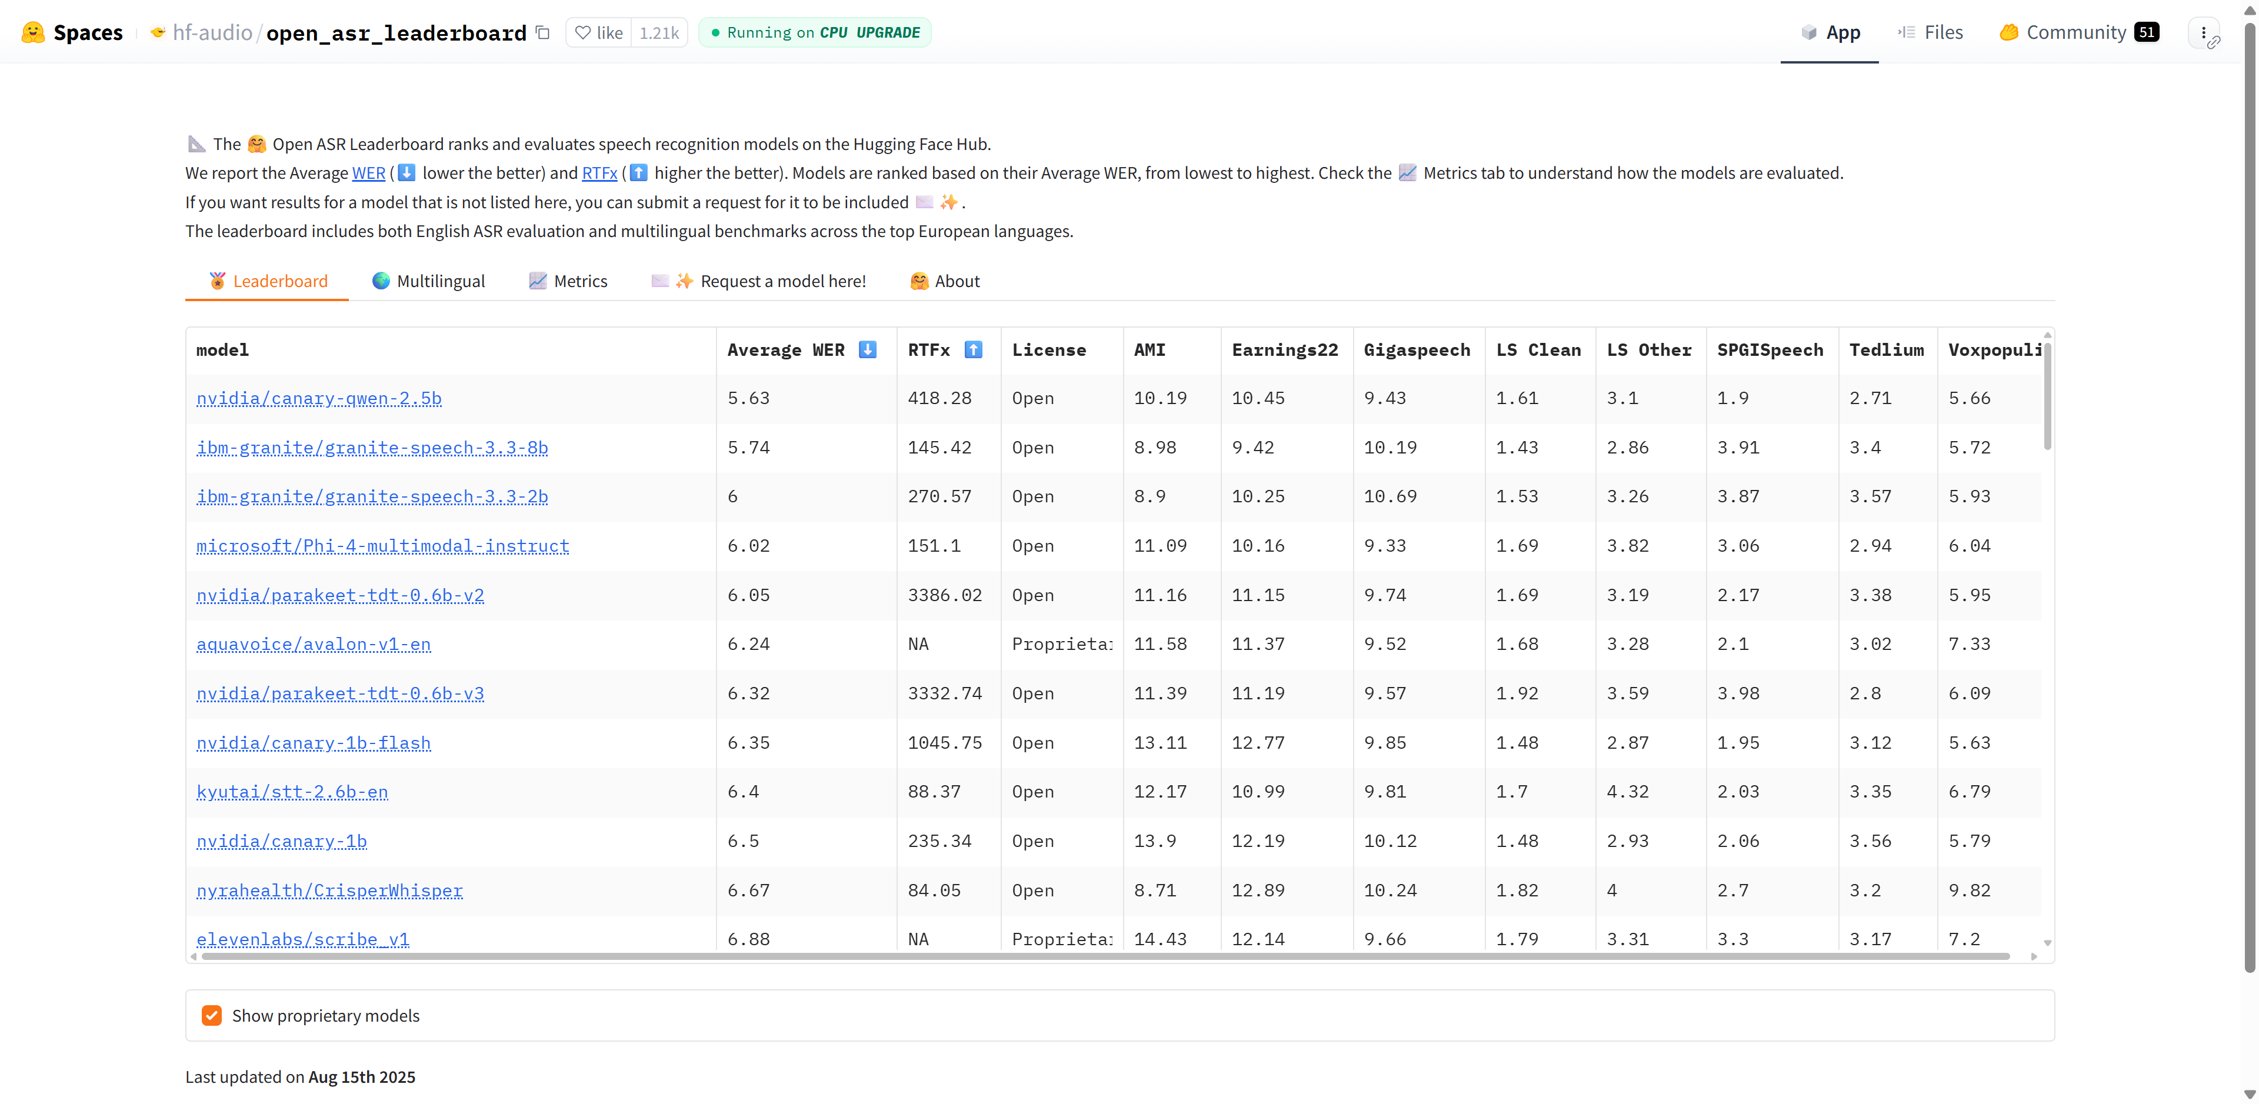Click the hf-audio organization avatar icon

(x=158, y=32)
